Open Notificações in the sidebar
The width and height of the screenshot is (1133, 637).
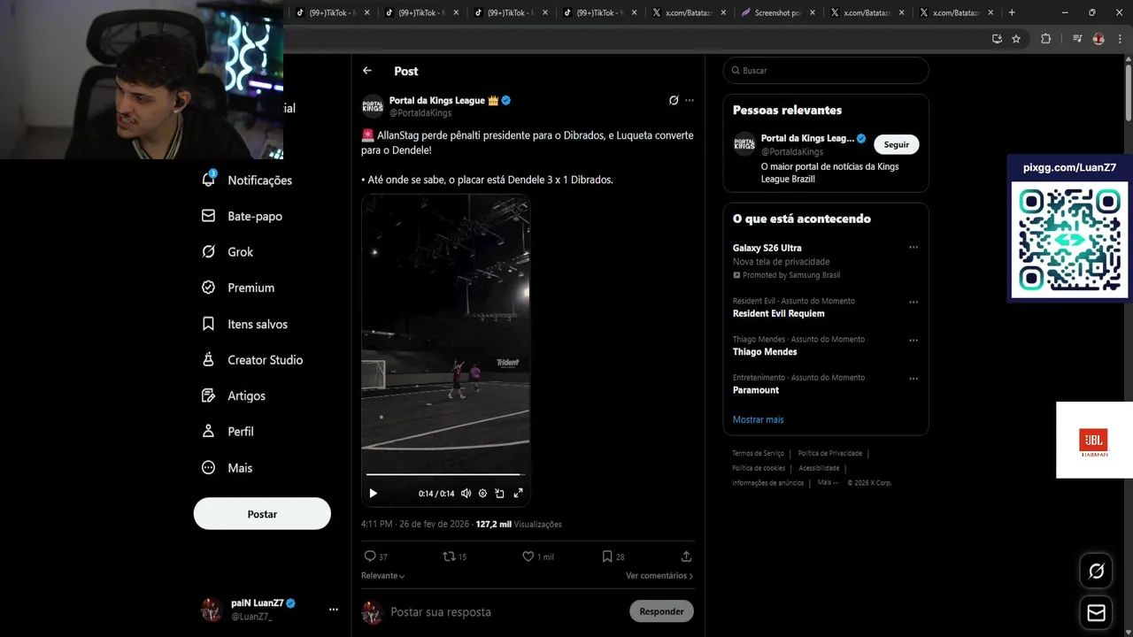[247, 180]
